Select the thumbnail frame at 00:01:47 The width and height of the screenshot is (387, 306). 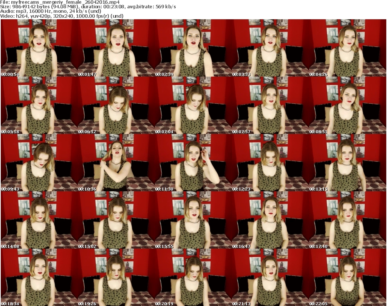pos(116,48)
